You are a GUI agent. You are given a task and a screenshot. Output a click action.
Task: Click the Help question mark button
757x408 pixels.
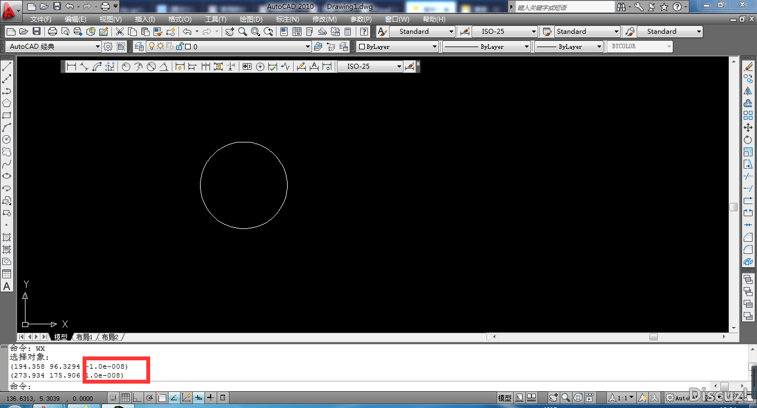677,7
